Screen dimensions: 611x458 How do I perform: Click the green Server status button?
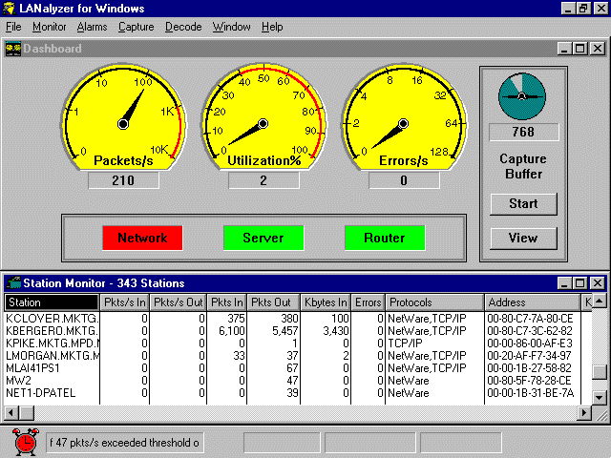[263, 238]
